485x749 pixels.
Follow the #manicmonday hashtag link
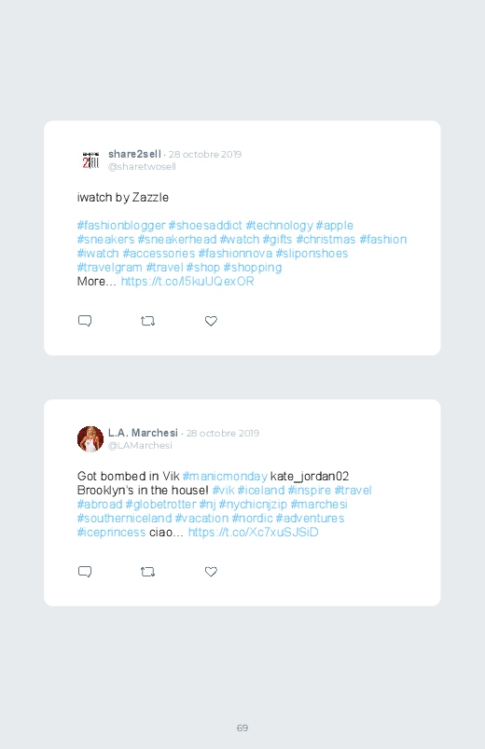pos(225,477)
